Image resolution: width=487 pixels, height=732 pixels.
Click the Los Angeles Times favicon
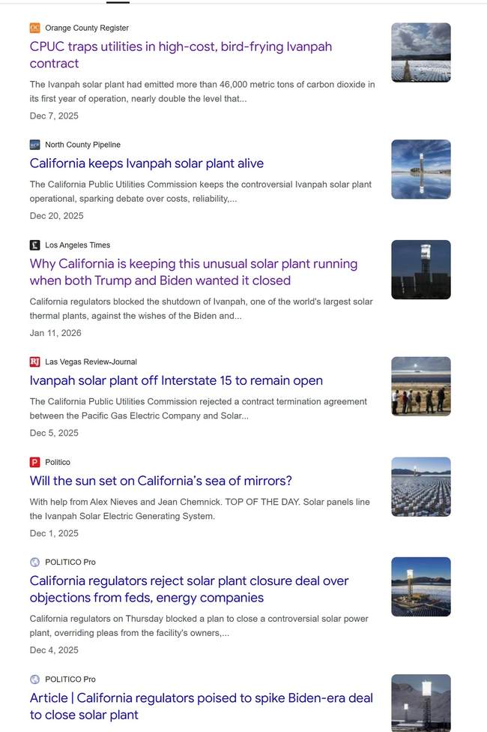[34, 245]
